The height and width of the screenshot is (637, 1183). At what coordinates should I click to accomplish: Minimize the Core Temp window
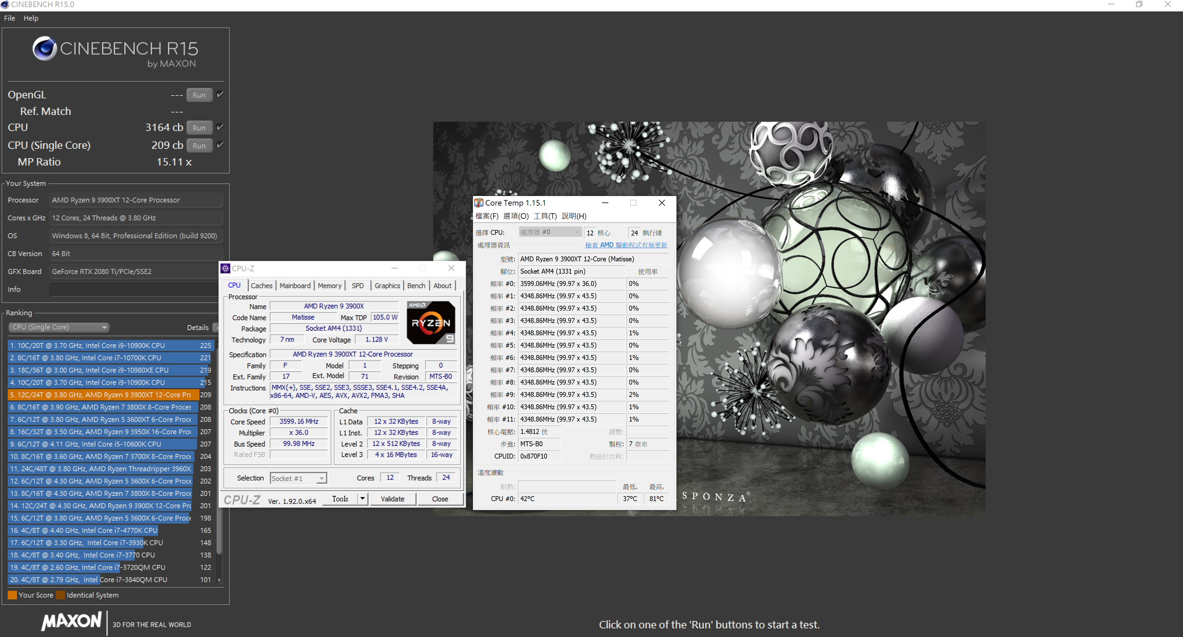(605, 203)
